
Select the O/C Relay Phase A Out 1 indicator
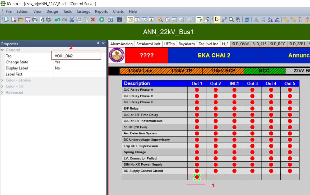pos(197,90)
